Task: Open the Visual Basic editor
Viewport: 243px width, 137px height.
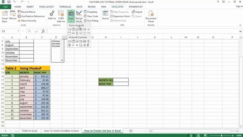Action: click(5, 17)
